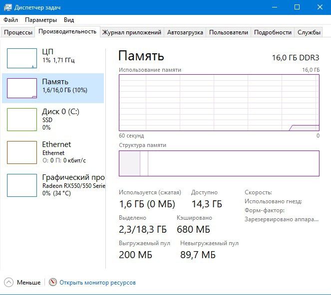Open the Открыть монитор ресурсов link
The height and width of the screenshot is (295, 331).
(x=97, y=283)
